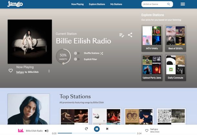Open the hamburger menu
Screen dimensions: 197x135
pos(183,4)
